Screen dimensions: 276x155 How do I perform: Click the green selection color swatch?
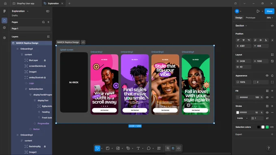pyautogui.click(x=267, y=127)
